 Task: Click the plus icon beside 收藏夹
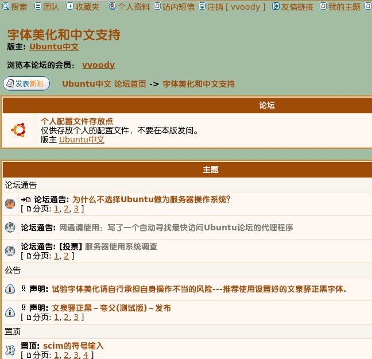(70, 6)
